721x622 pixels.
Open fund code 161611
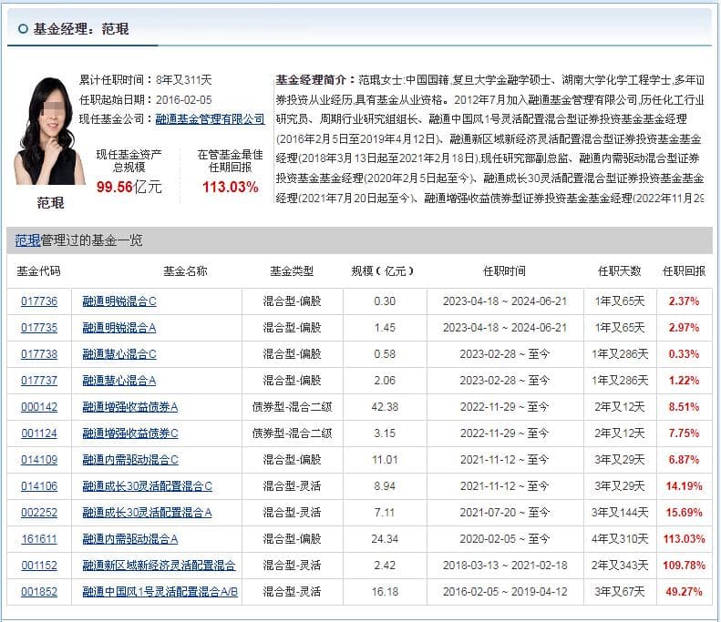39,539
